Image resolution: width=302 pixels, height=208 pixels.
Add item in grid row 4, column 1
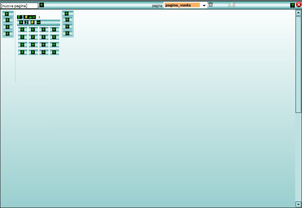[22, 52]
